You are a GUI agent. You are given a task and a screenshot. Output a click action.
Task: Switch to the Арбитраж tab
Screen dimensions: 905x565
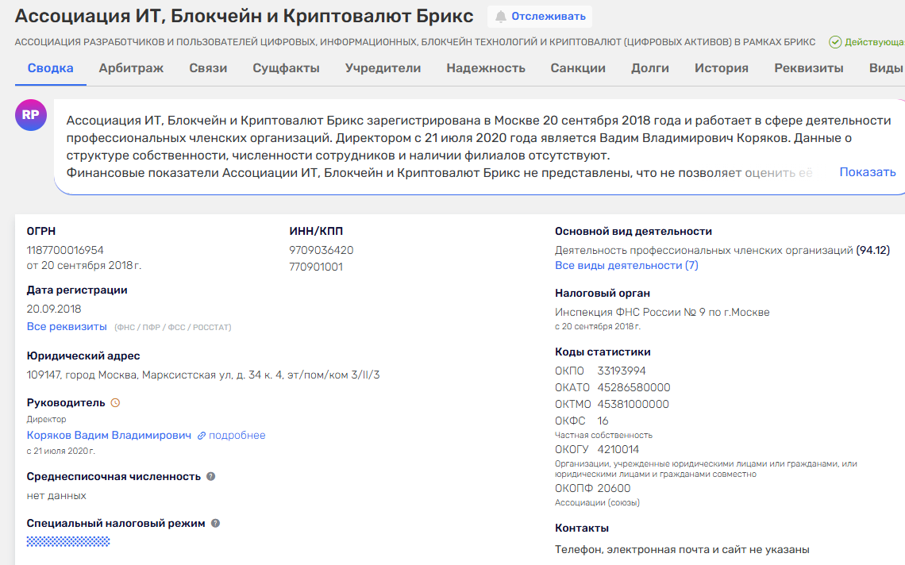131,68
